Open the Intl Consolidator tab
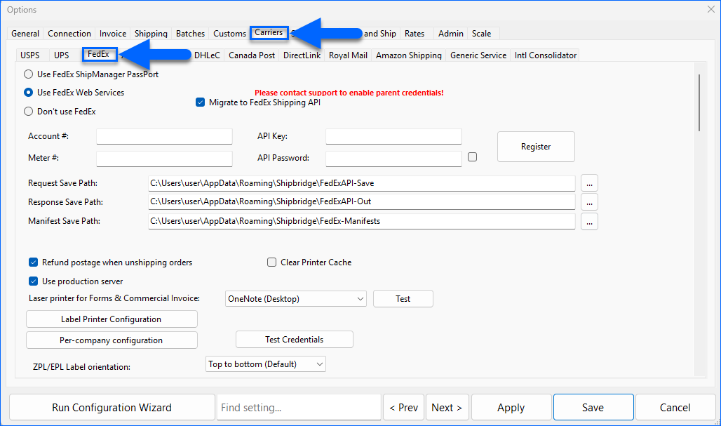The width and height of the screenshot is (721, 426). [x=546, y=55]
